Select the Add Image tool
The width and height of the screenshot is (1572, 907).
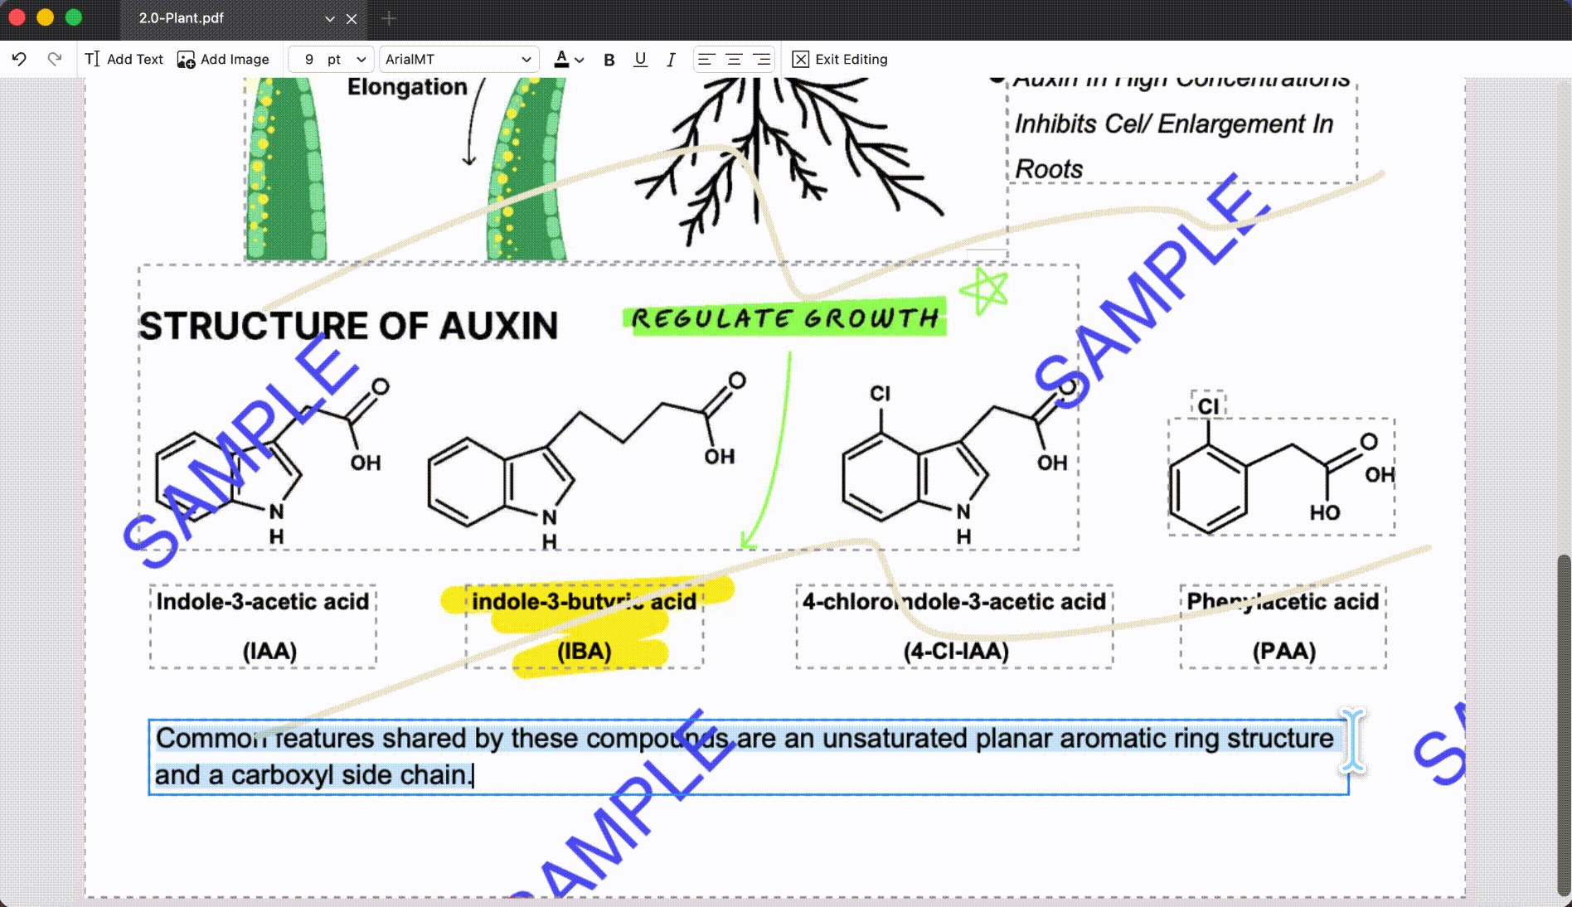tap(223, 59)
